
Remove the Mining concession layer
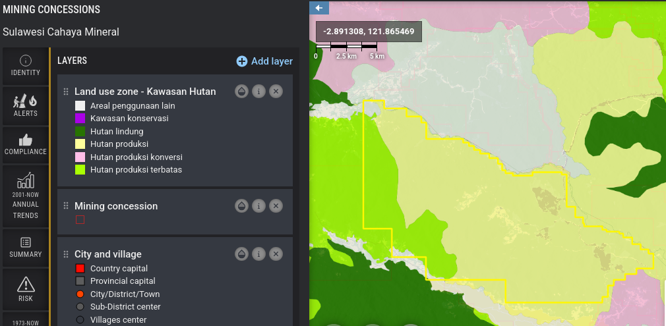click(x=276, y=206)
